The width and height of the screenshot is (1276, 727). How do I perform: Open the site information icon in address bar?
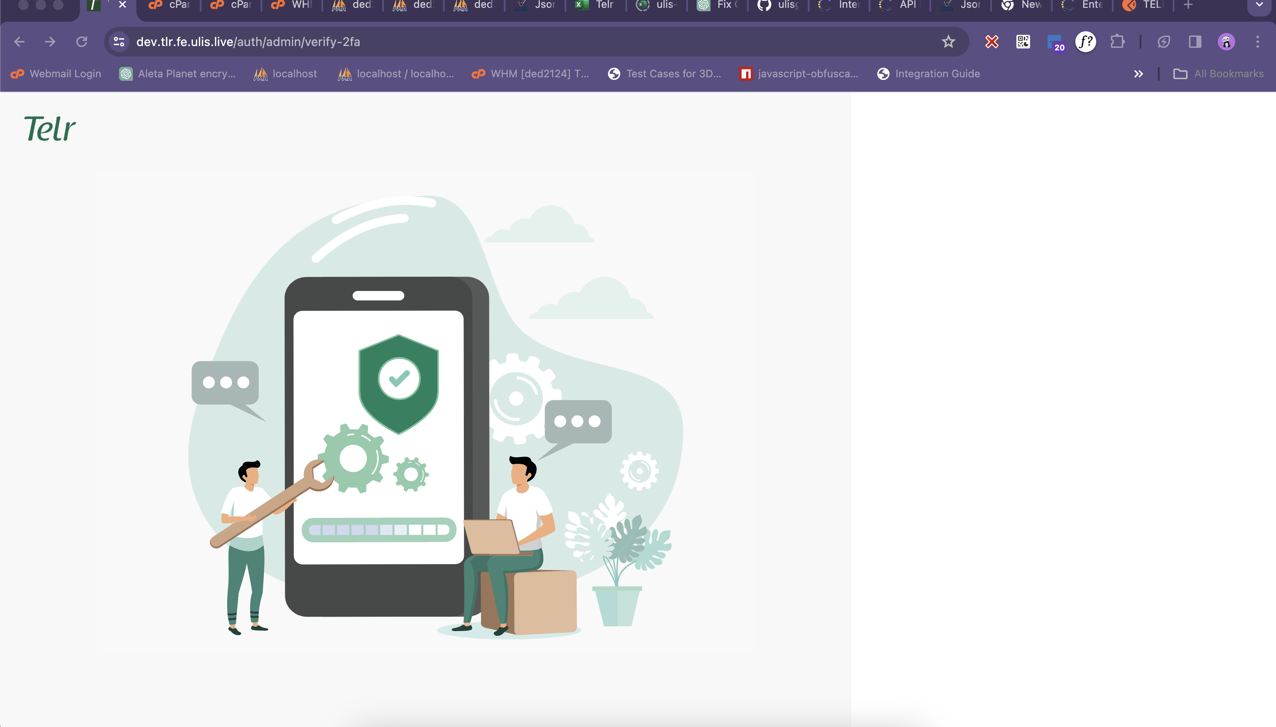click(119, 42)
